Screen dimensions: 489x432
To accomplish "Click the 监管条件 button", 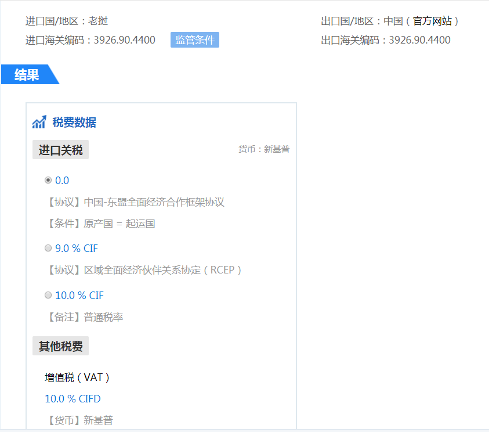I will (x=194, y=40).
